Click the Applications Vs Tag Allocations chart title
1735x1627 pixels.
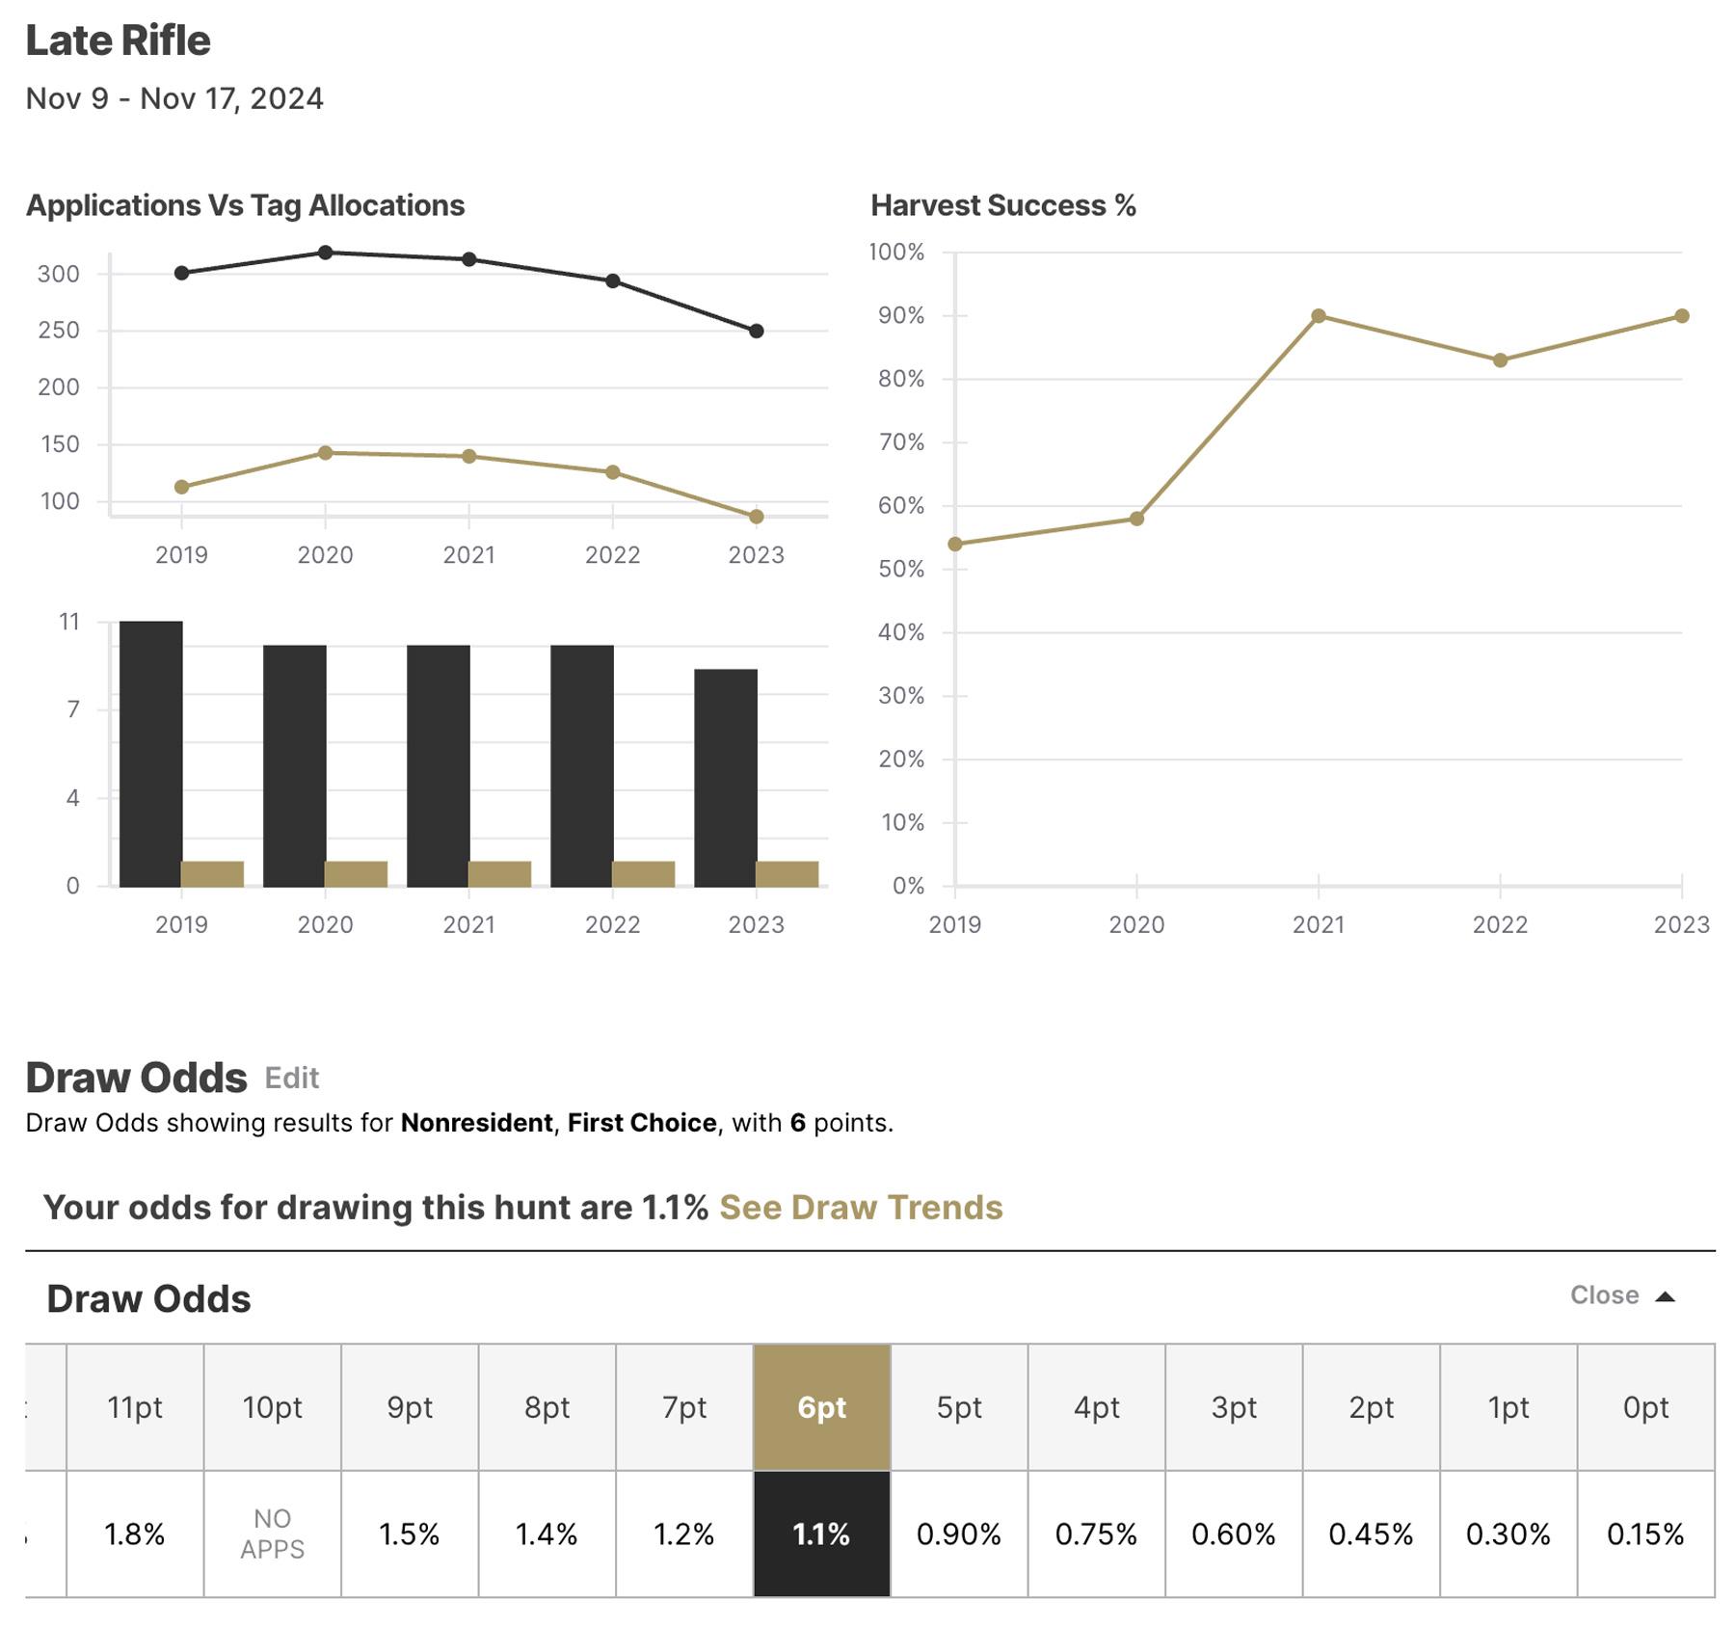pyautogui.click(x=246, y=204)
